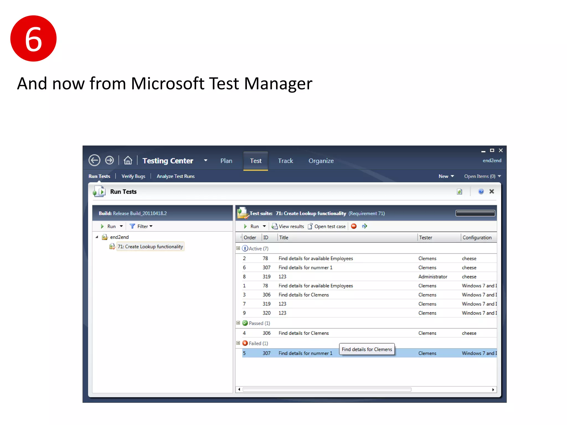Open the Testing Center dropdown arrow

(205, 160)
